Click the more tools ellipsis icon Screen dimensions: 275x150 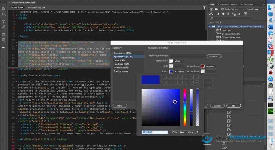3,47
